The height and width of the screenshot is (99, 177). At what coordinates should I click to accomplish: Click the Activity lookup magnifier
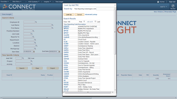click(x=32, y=64)
